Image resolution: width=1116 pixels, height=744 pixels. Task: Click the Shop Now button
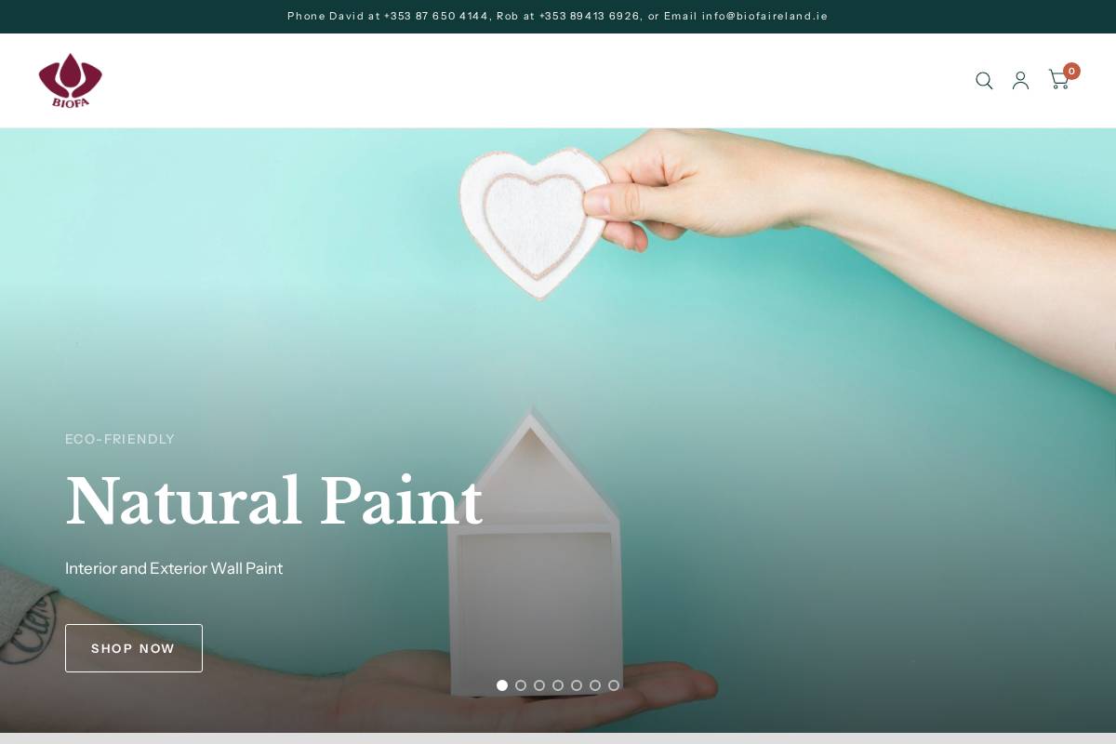134,648
